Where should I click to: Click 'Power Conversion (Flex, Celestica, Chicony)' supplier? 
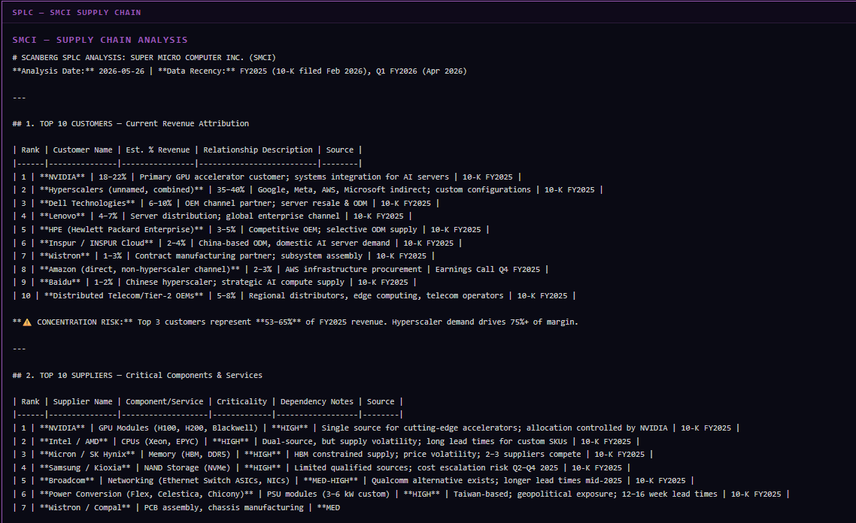[147, 494]
